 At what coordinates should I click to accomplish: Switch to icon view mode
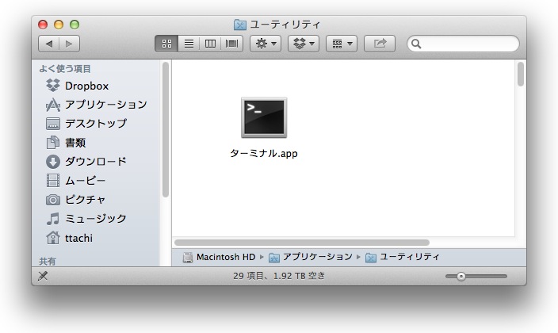pos(167,44)
